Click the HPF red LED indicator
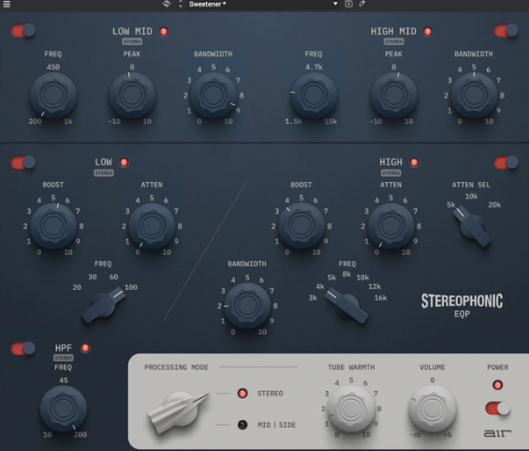The image size is (529, 451). 85,348
